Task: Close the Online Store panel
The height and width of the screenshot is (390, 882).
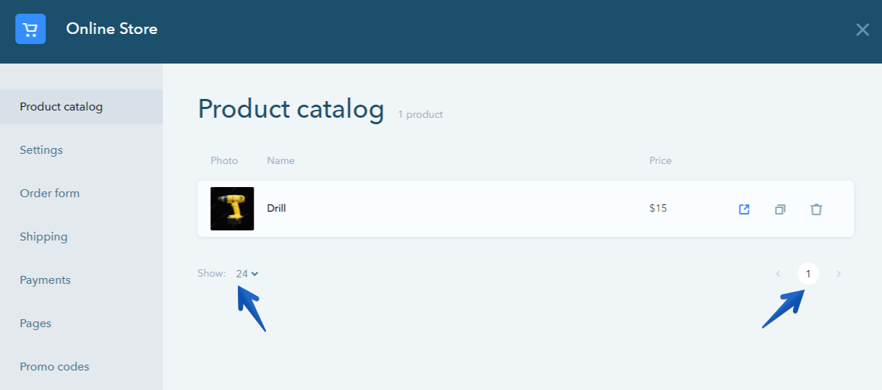Action: click(x=862, y=30)
